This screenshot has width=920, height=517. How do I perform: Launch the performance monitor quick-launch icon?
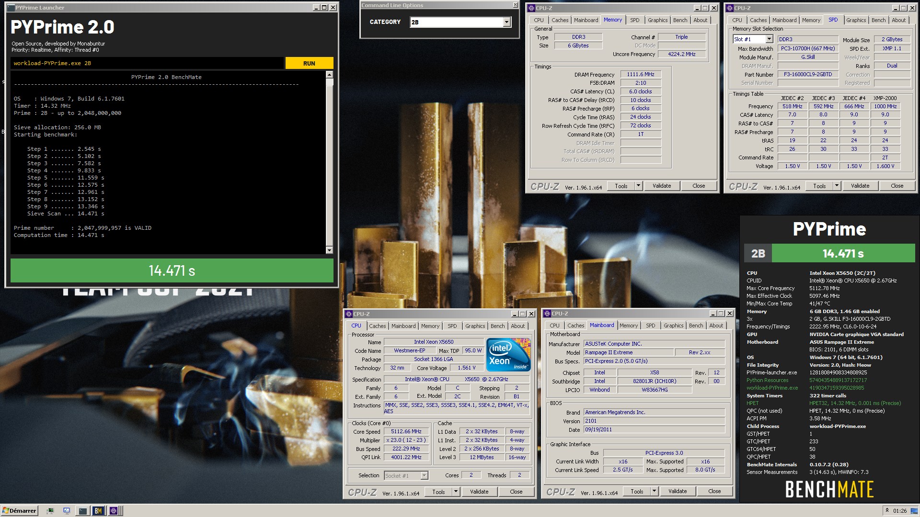click(x=50, y=511)
